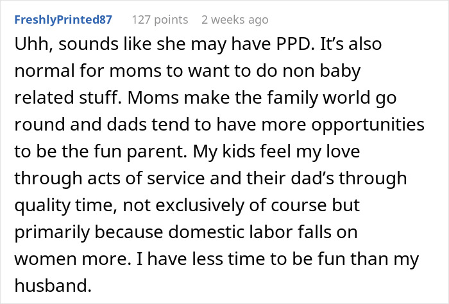
Task: Open the FreshlyPrinted87 user profile
Action: (x=64, y=20)
